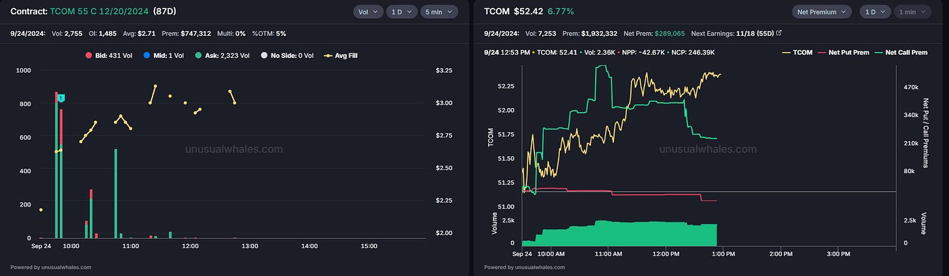Click the teal flag marker atop the tallest bar
949x276 pixels.
click(x=61, y=98)
